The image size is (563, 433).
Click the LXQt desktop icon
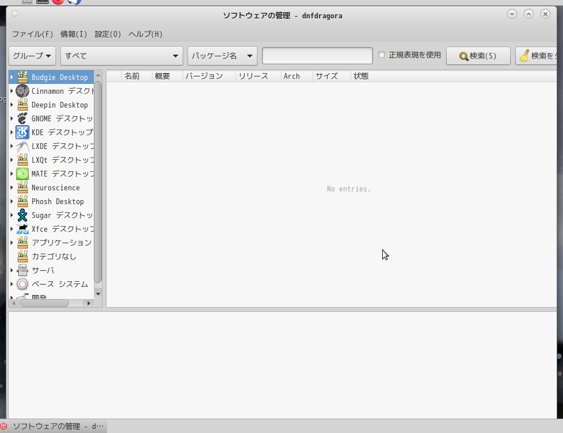[22, 160]
